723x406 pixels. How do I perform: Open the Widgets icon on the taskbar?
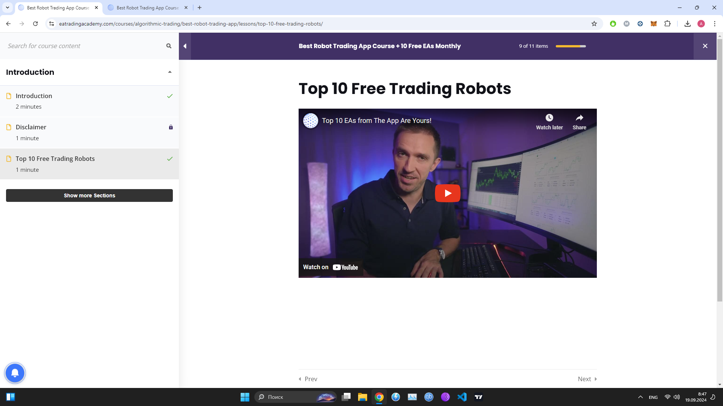(x=11, y=397)
